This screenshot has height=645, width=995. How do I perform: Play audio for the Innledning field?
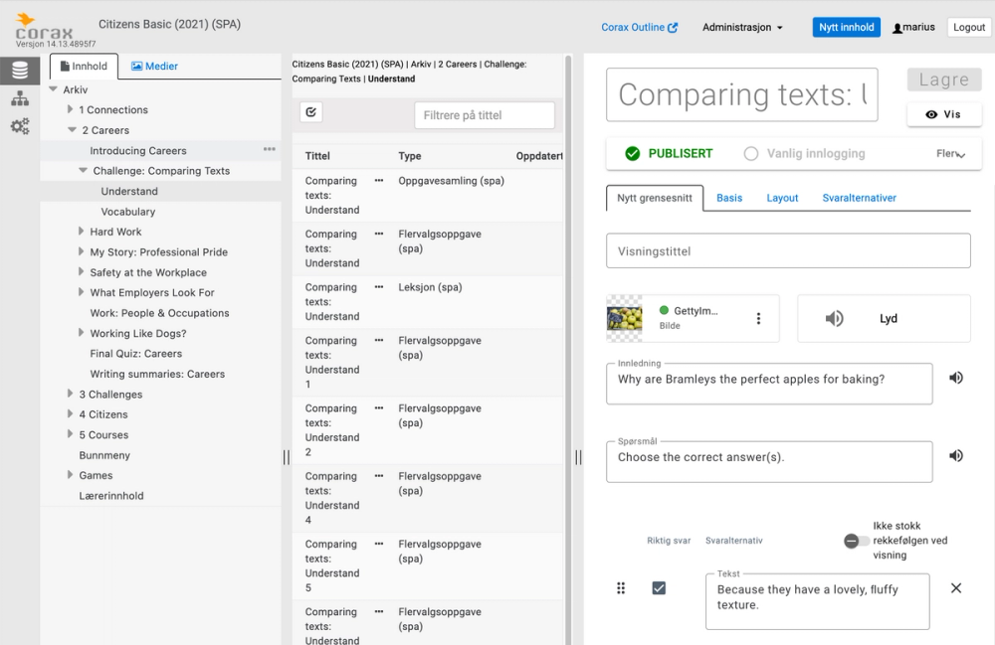point(956,378)
